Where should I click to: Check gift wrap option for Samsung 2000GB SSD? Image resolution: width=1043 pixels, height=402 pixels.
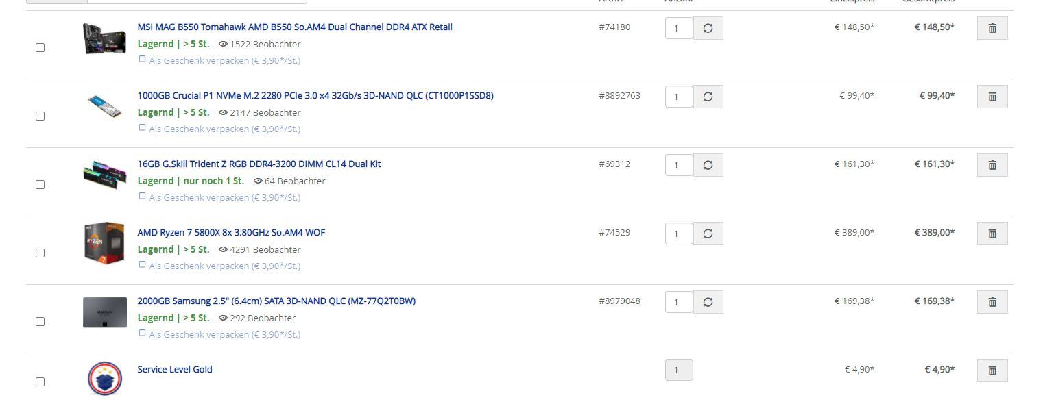tap(143, 333)
